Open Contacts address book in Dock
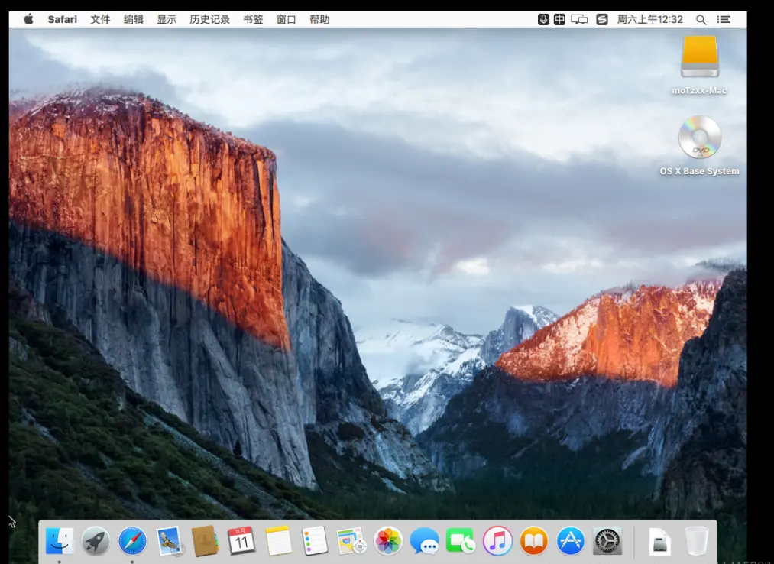The width and height of the screenshot is (774, 564). coord(206,541)
